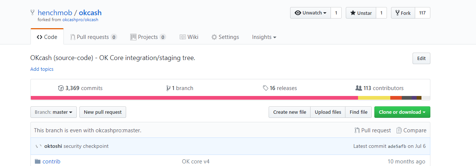This screenshot has width=476, height=166.
Task: Click oktoshi avatar thumbnail
Action: (38, 146)
